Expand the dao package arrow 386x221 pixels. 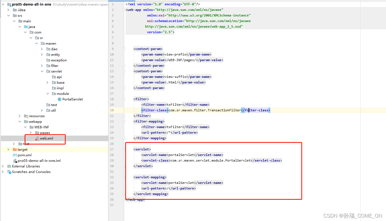(x=42, y=49)
